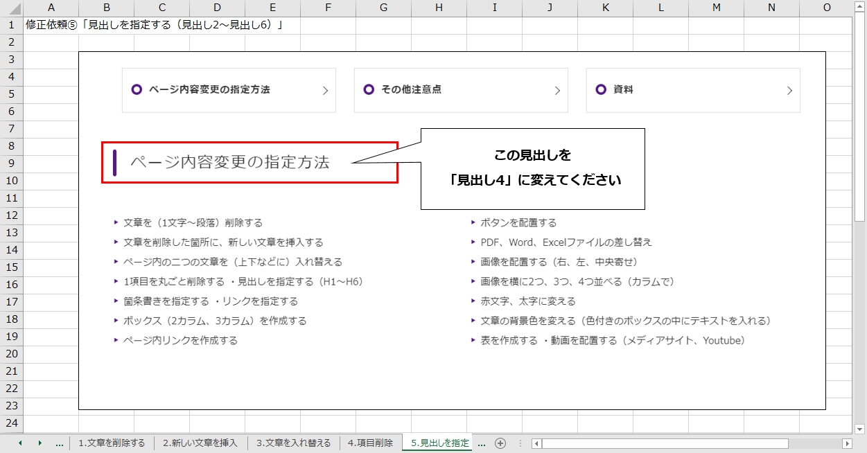Click the horizontal scrollbar left arrow
This screenshot has width=867, height=453.
537,443
